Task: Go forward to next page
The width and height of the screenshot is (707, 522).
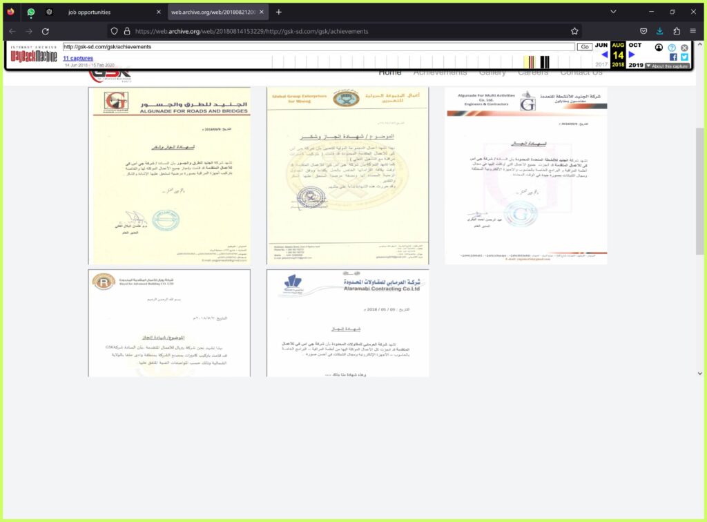Action: (x=29, y=31)
